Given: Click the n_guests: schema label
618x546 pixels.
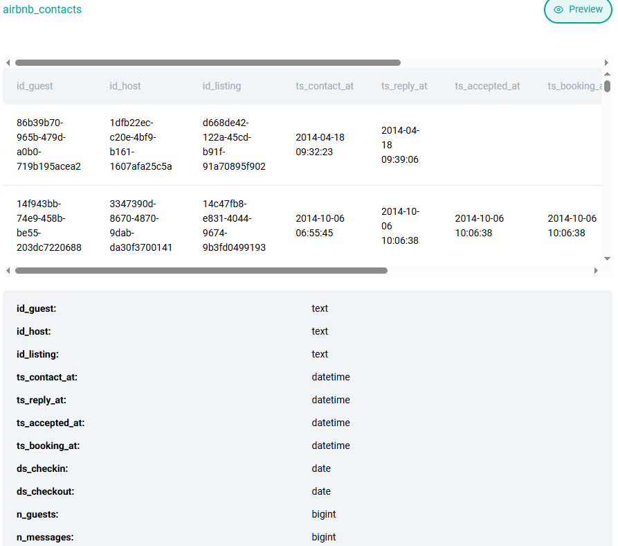Looking at the screenshot, I should [37, 514].
